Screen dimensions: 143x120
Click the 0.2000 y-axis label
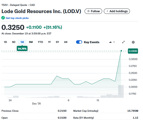point(133,87)
